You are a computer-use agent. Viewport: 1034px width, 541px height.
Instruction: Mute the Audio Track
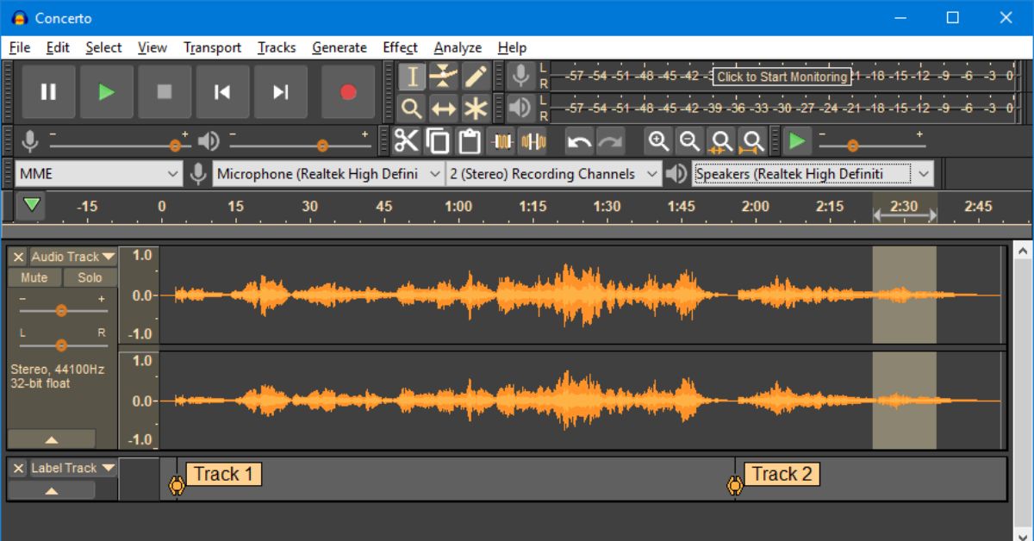click(34, 277)
